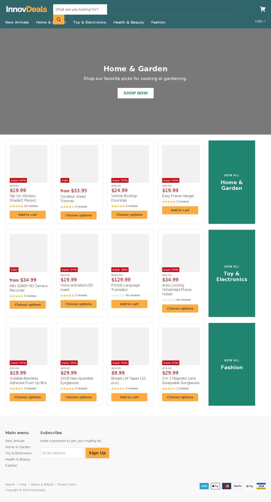Choose options for Vehicle Rooftop Doorstep

tap(129, 215)
